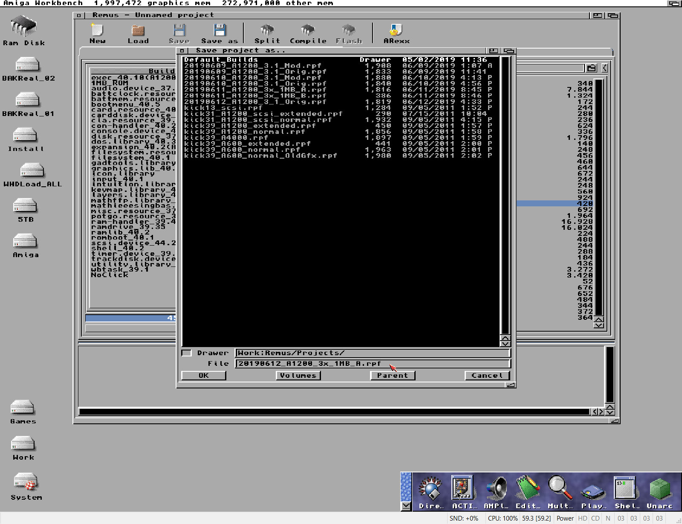Toggle the Drawer checkbox in save dialog
Image resolution: width=682 pixels, height=524 pixels.
(x=186, y=353)
